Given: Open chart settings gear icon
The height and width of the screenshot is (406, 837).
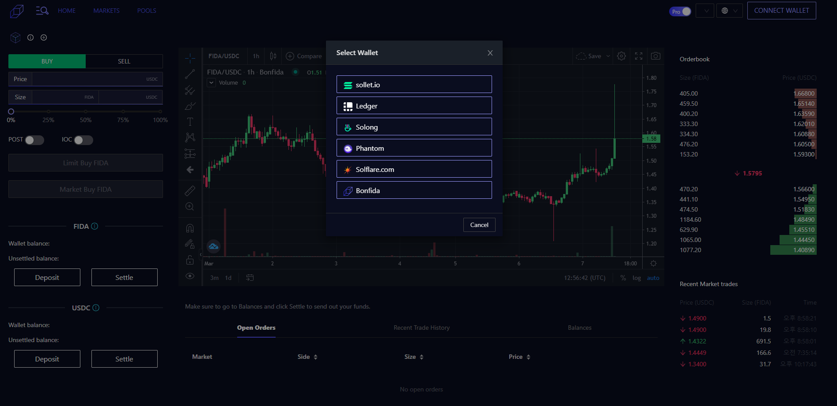Looking at the screenshot, I should pos(621,56).
